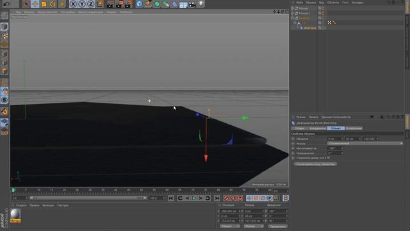
Task: Activate the Move tool
Action: tap(35, 4)
